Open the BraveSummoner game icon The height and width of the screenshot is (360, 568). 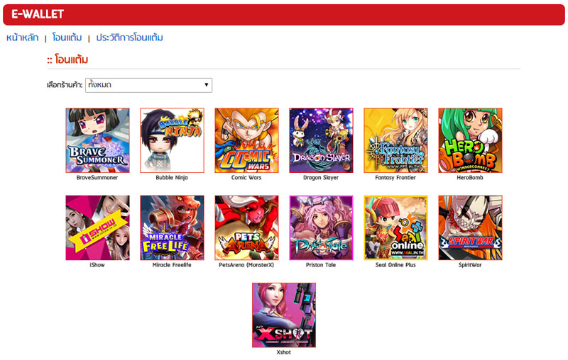coord(97,140)
